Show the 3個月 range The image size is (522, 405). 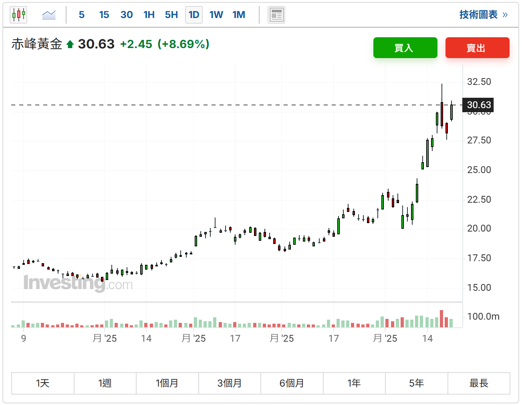coord(230,383)
